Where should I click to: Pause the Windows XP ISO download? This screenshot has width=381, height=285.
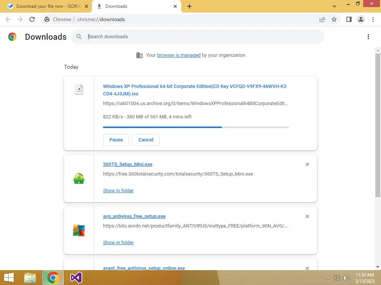pos(116,140)
